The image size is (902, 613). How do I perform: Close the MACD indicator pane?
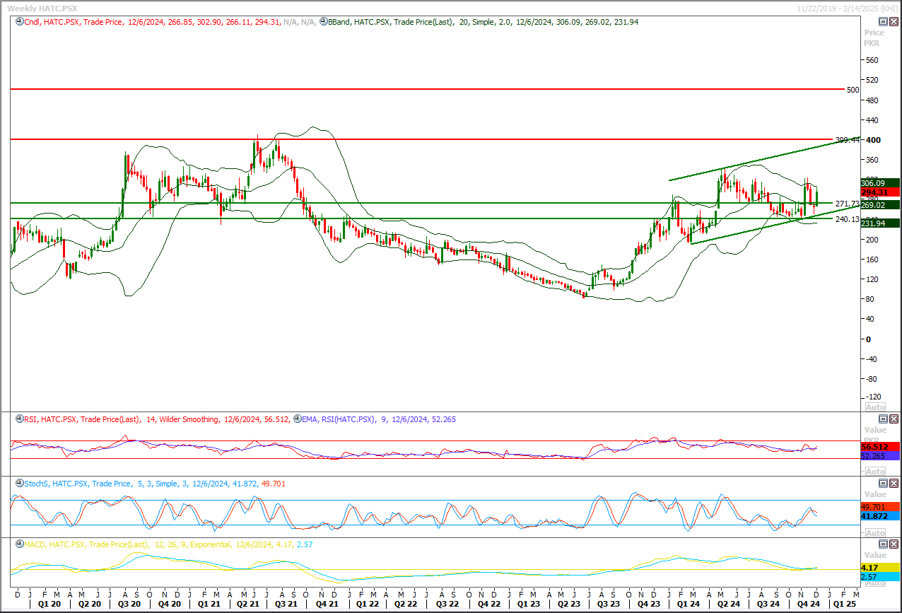coord(893,544)
